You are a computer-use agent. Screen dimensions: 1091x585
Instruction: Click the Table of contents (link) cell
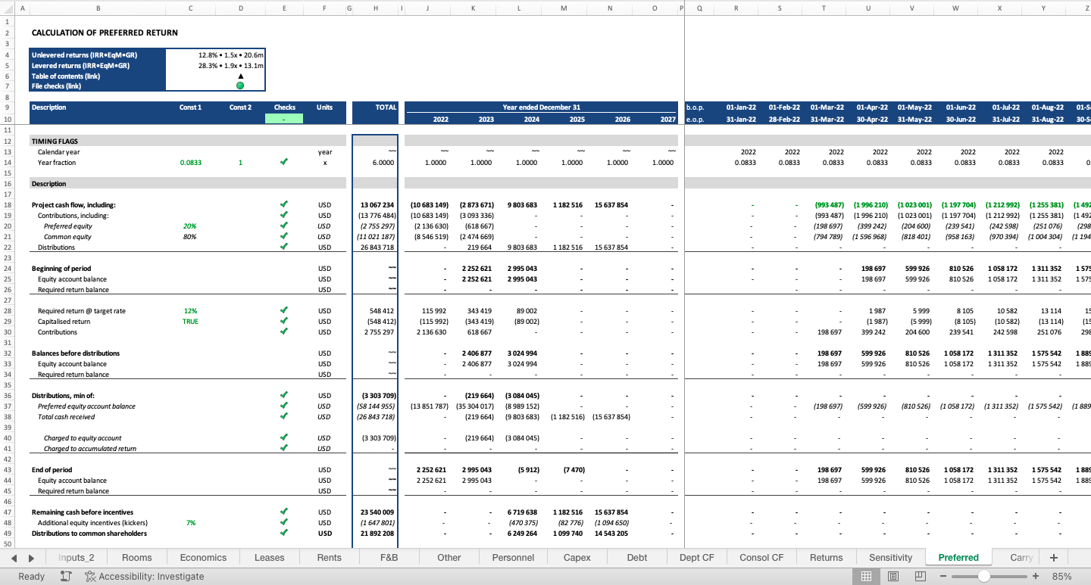click(x=97, y=76)
